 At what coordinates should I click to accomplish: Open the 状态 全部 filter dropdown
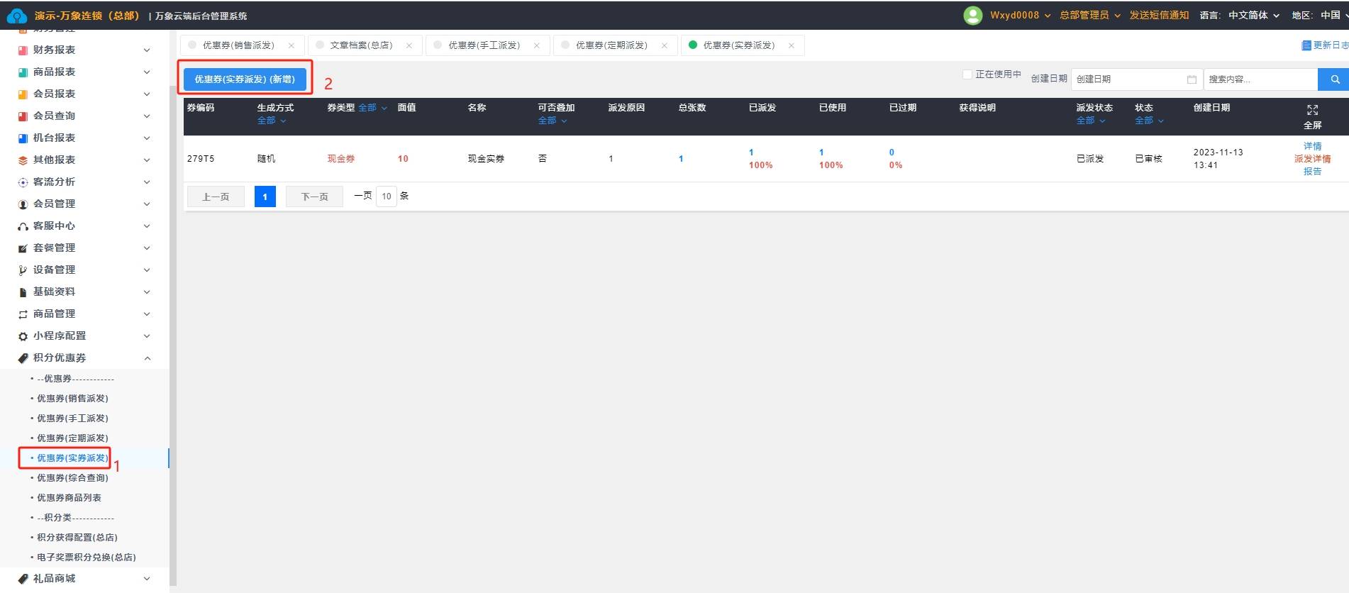(1150, 121)
